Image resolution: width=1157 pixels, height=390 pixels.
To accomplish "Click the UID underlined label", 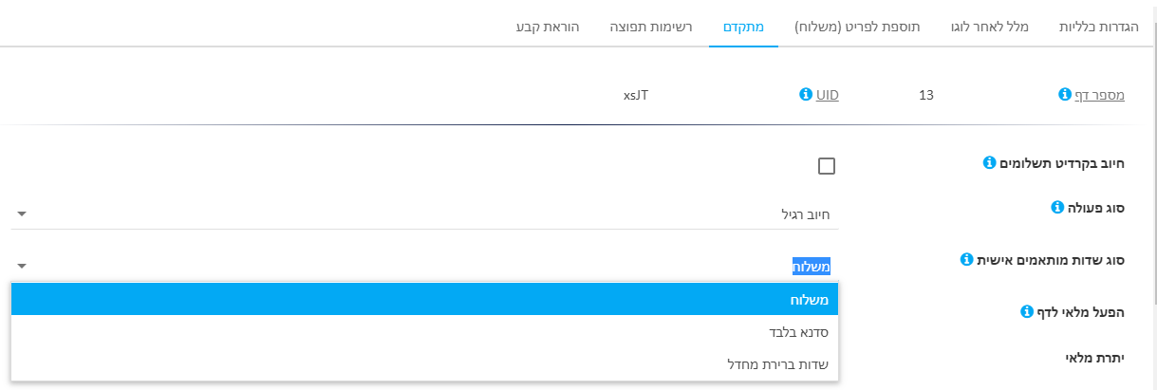I will [828, 95].
